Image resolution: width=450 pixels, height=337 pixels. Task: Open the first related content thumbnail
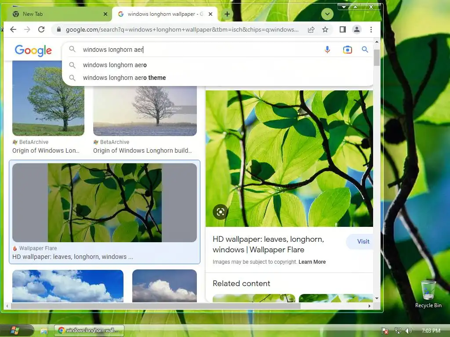tap(254, 298)
